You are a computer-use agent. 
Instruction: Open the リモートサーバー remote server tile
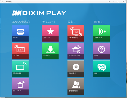click(20, 87)
